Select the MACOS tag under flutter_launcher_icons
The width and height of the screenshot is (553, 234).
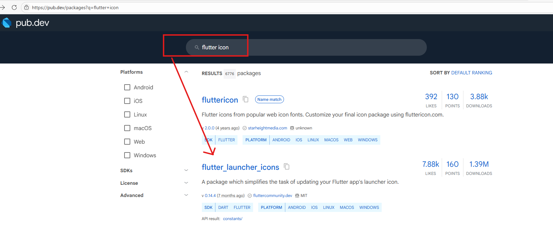click(x=347, y=208)
